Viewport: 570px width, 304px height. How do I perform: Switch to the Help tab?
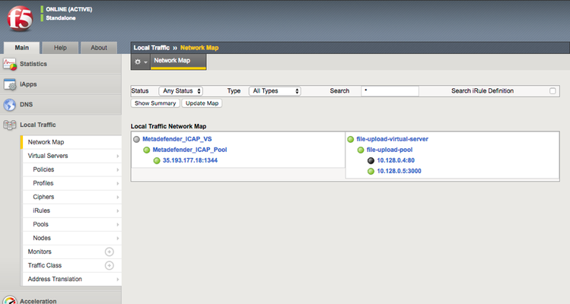61,48
